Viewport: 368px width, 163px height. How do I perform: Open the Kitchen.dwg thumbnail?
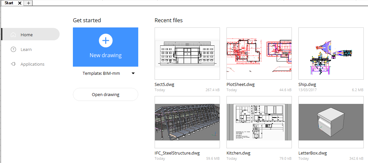259,122
